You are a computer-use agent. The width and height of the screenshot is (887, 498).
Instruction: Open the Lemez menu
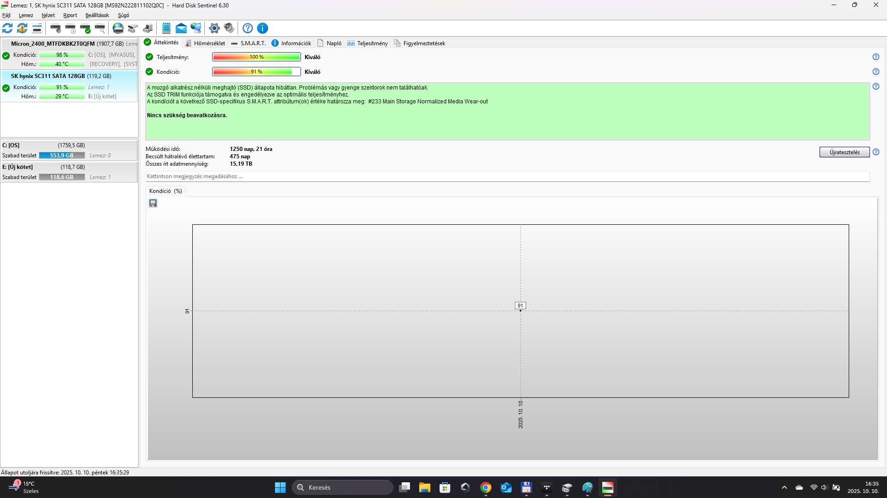click(26, 15)
